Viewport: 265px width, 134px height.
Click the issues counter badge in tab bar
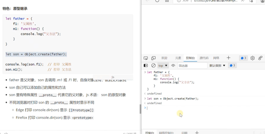click(x=243, y=58)
